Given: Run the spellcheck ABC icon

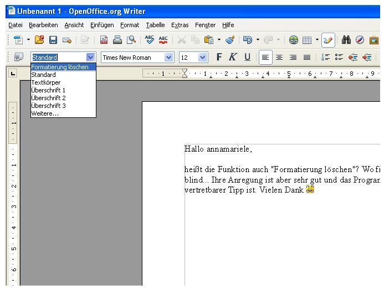Looking at the screenshot, I should 150,40.
